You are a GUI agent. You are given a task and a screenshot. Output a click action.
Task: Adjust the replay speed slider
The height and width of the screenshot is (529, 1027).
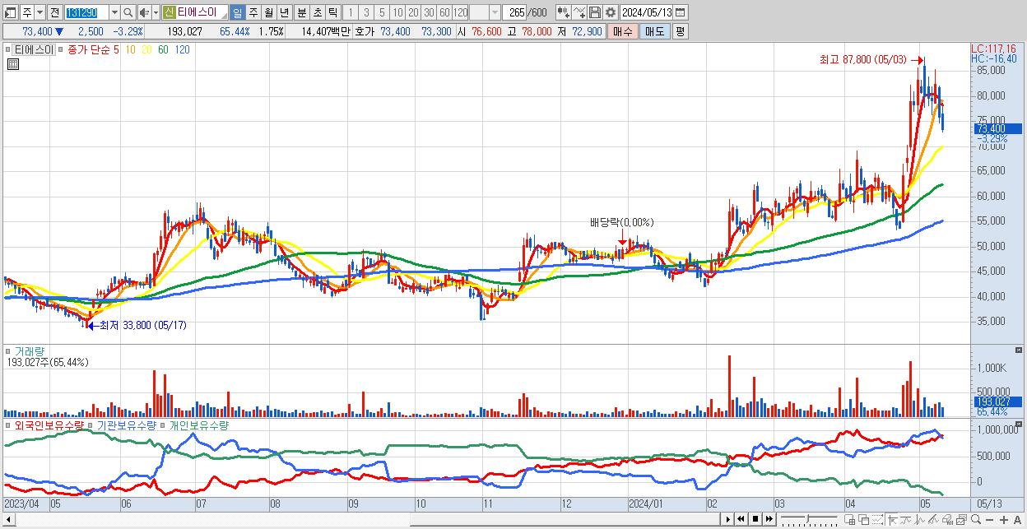809,518
